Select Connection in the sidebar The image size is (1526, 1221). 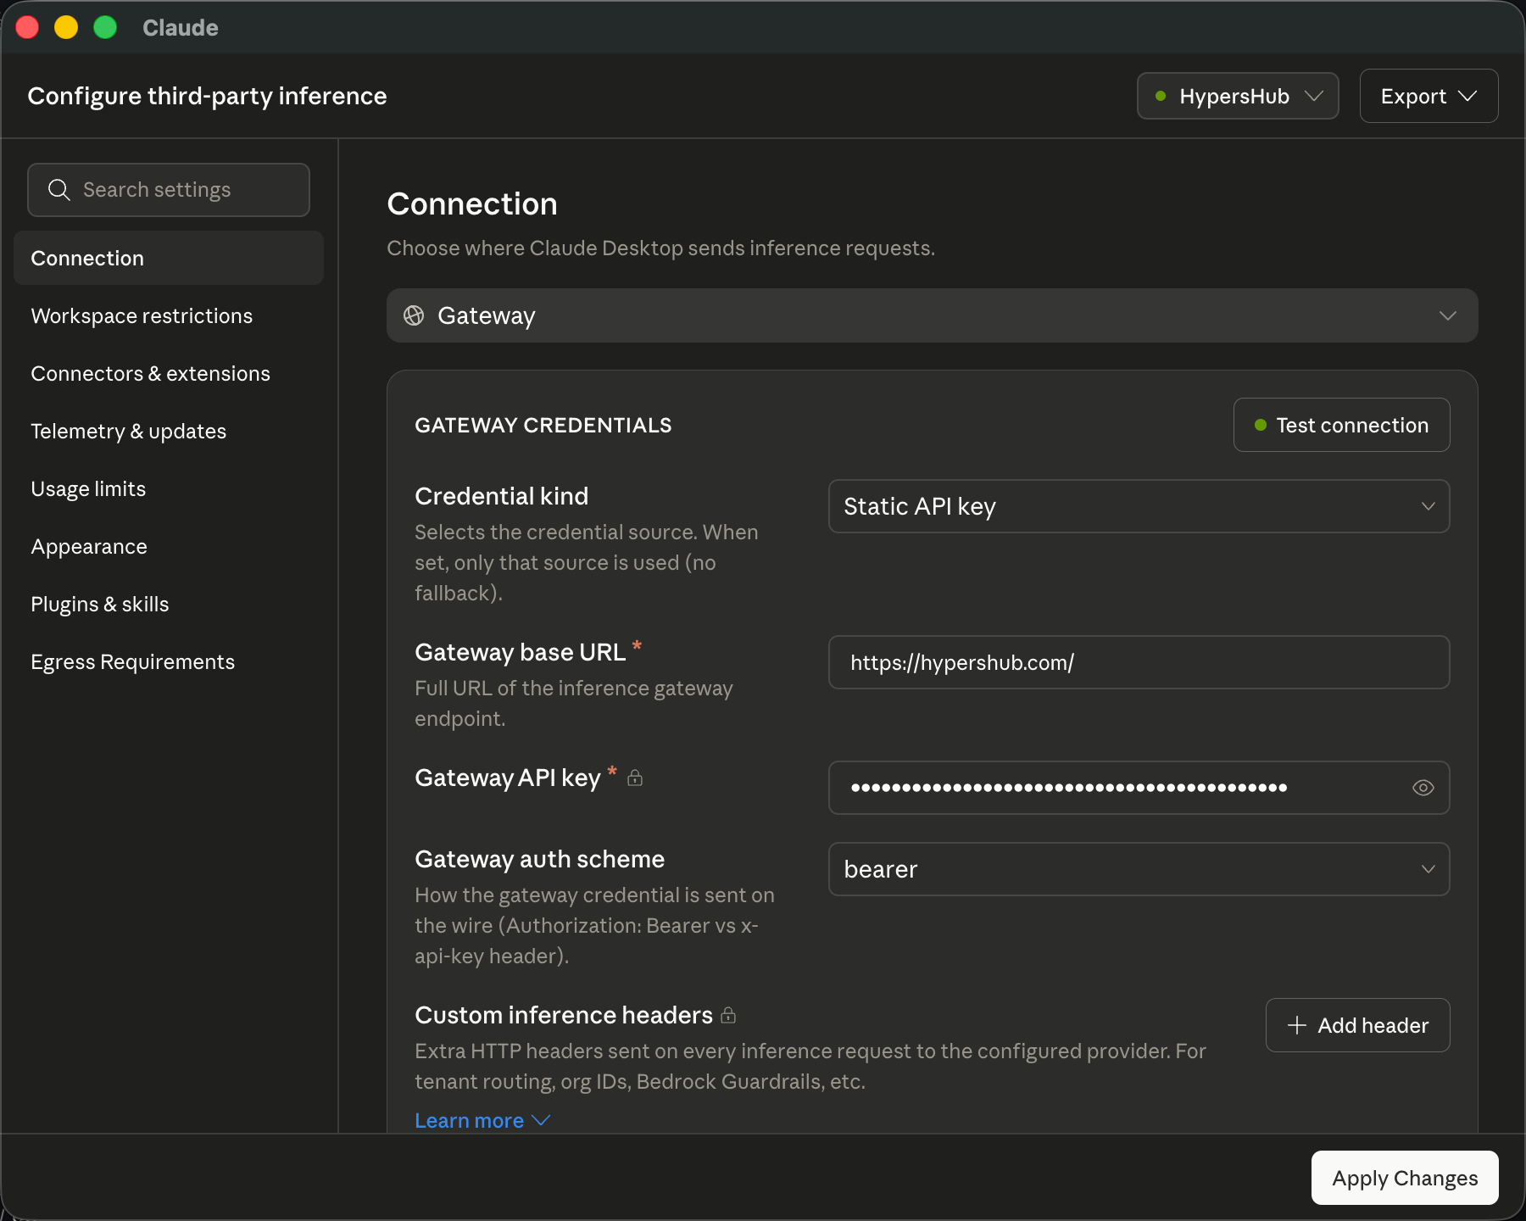pos(169,258)
